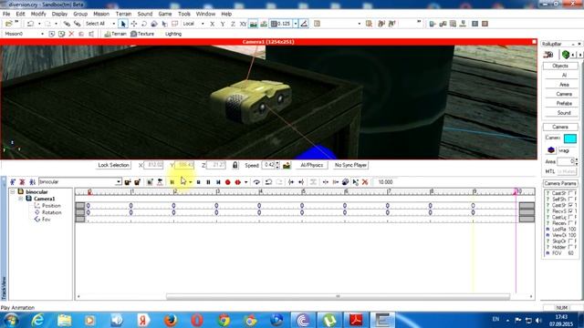Select the Rotation track

point(51,212)
